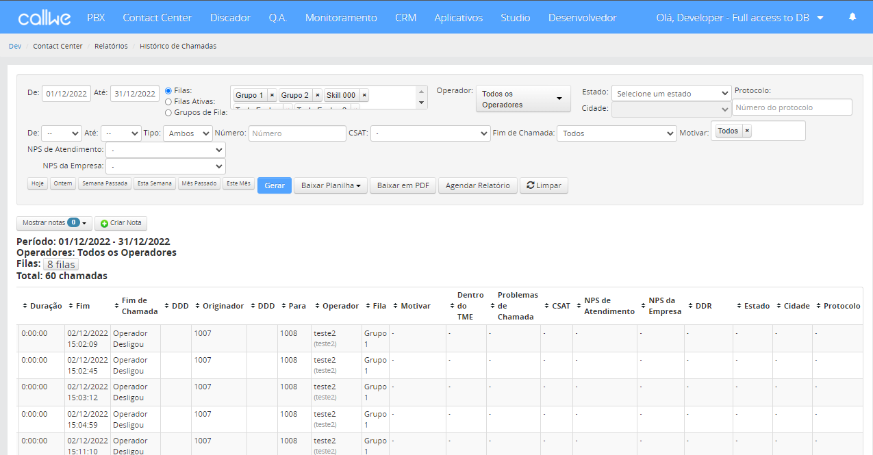Open the Desenvolvedor menu

(583, 18)
